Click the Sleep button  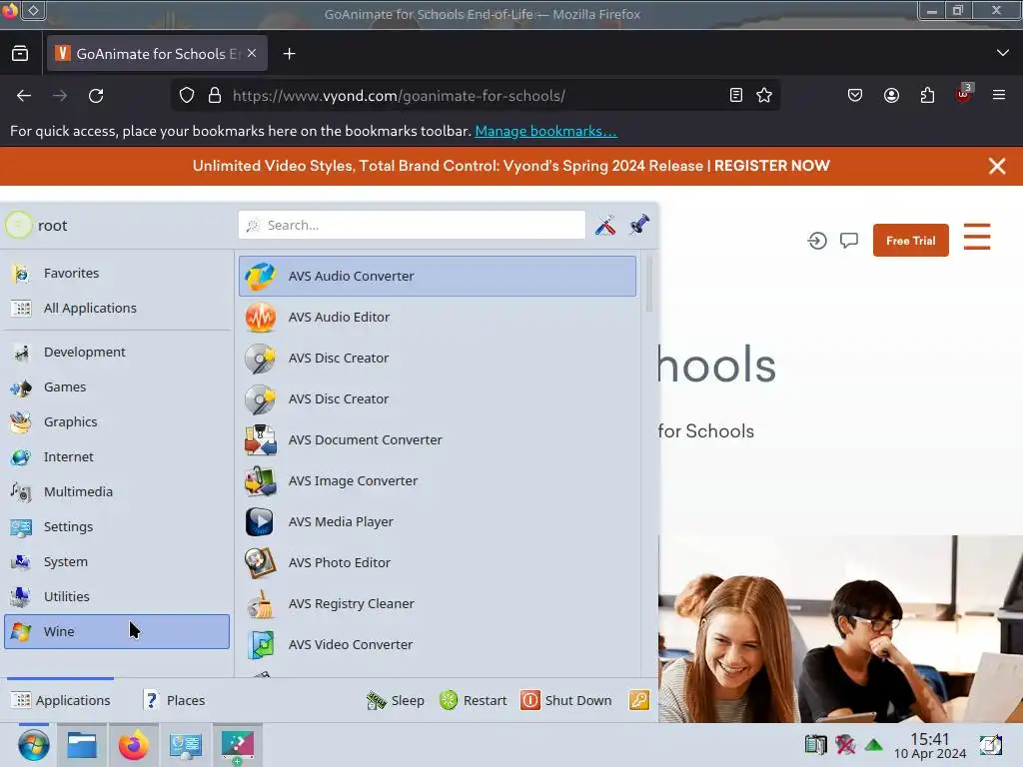[x=396, y=700]
